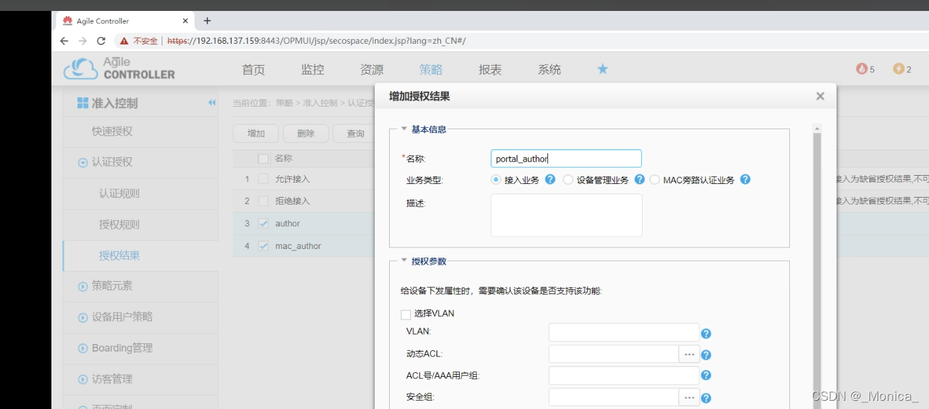Open help icon beside ACL号/AAA用户组 field
Viewport: 929px width, 409px height.
[706, 375]
